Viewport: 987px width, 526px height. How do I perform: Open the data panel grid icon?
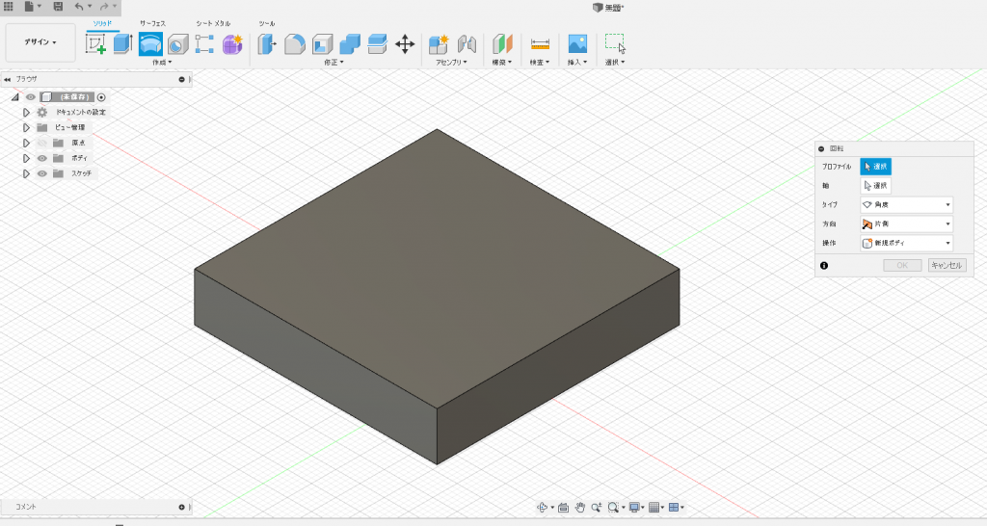8,7
